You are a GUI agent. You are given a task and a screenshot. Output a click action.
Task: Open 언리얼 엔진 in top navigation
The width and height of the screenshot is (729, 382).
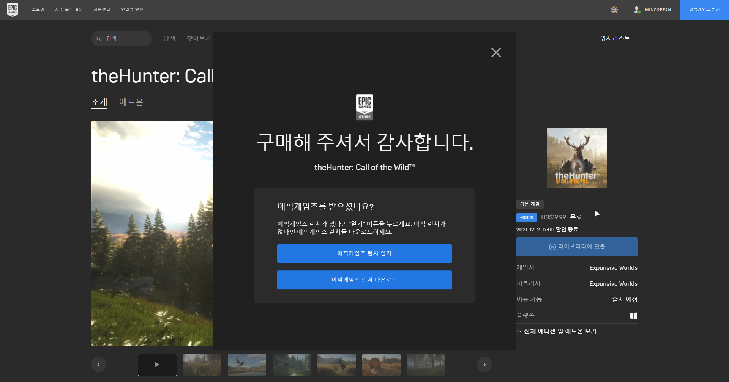(x=132, y=9)
